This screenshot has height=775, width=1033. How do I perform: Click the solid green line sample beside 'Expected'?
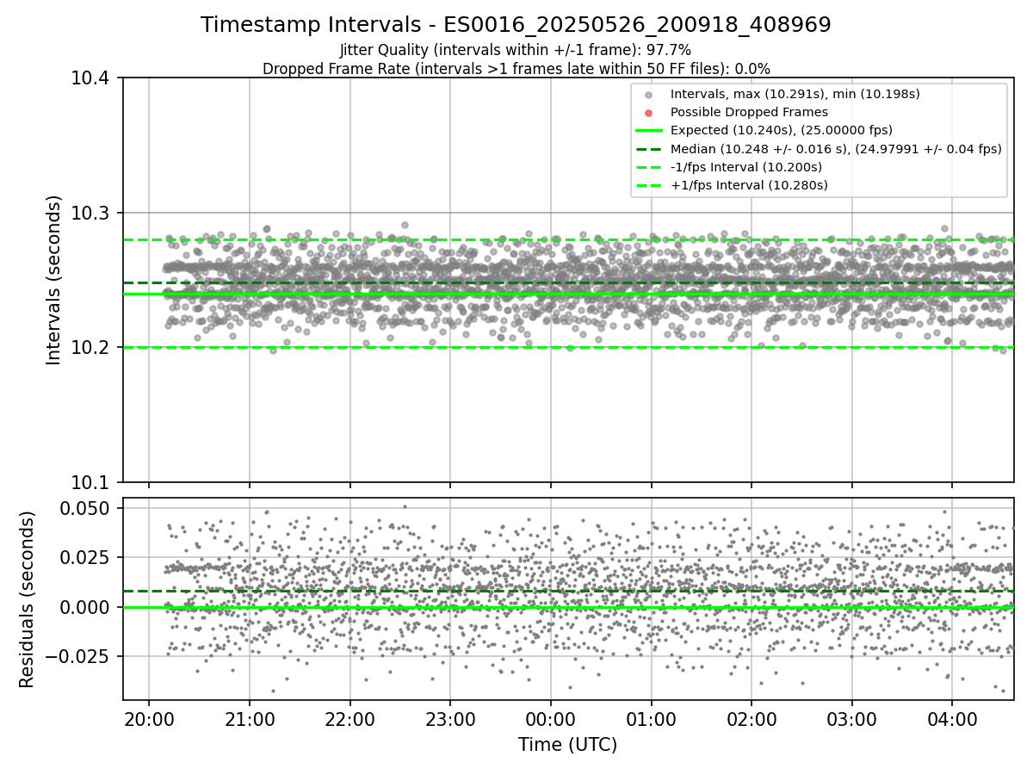pyautogui.click(x=649, y=131)
